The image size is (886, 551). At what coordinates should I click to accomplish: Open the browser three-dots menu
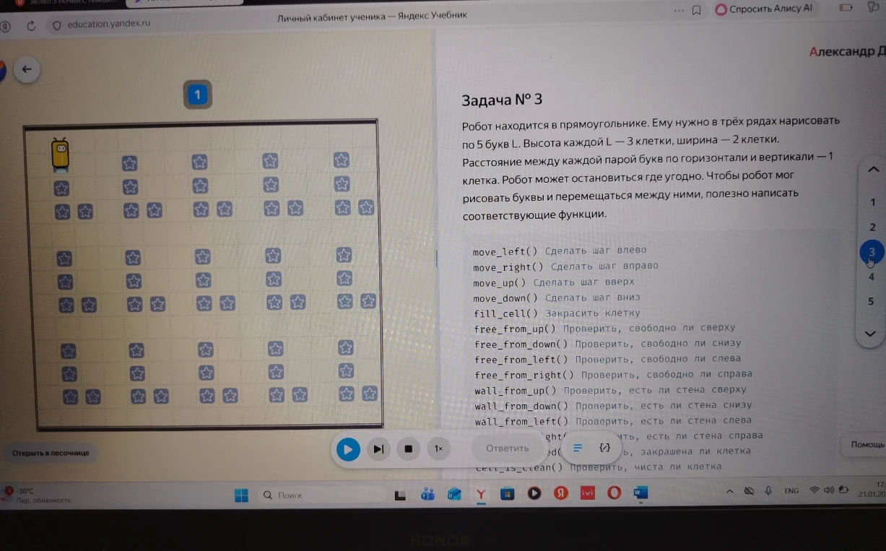679,10
